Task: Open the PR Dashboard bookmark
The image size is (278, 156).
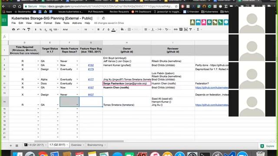Action: click(141, 12)
